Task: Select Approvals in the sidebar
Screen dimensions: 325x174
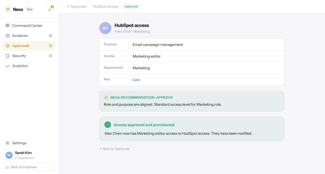Action: [29, 46]
